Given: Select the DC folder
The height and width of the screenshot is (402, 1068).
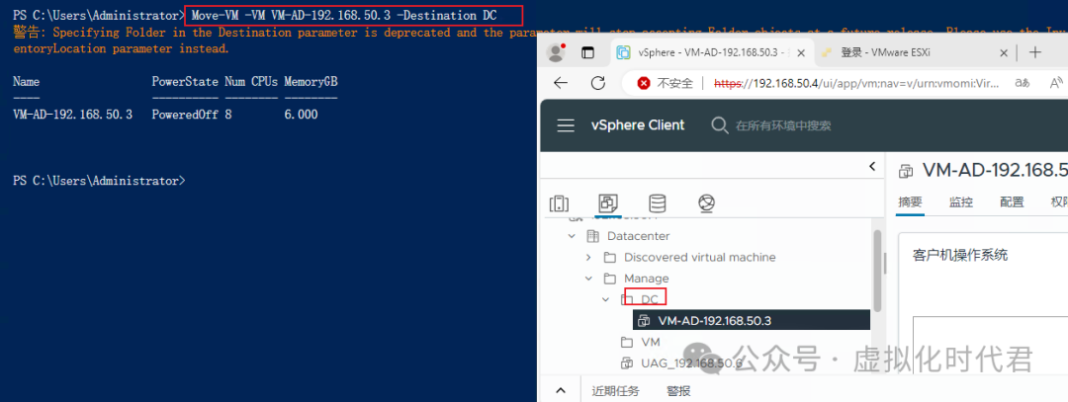Looking at the screenshot, I should [649, 299].
